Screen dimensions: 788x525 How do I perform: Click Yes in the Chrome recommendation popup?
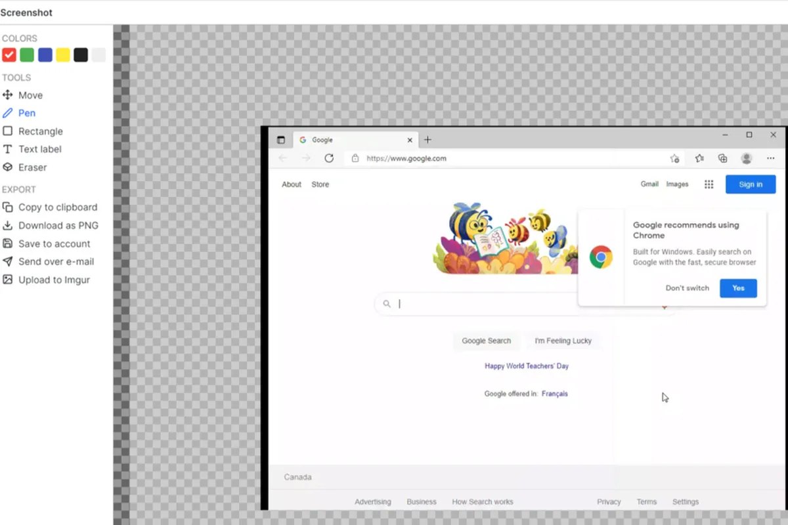738,288
